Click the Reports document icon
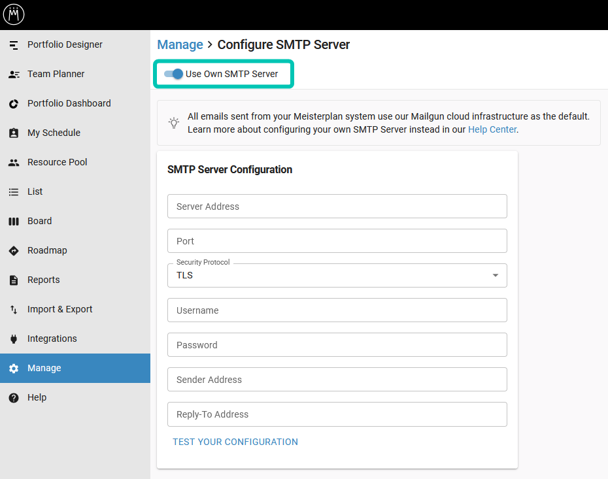This screenshot has width=608, height=479. (x=14, y=280)
